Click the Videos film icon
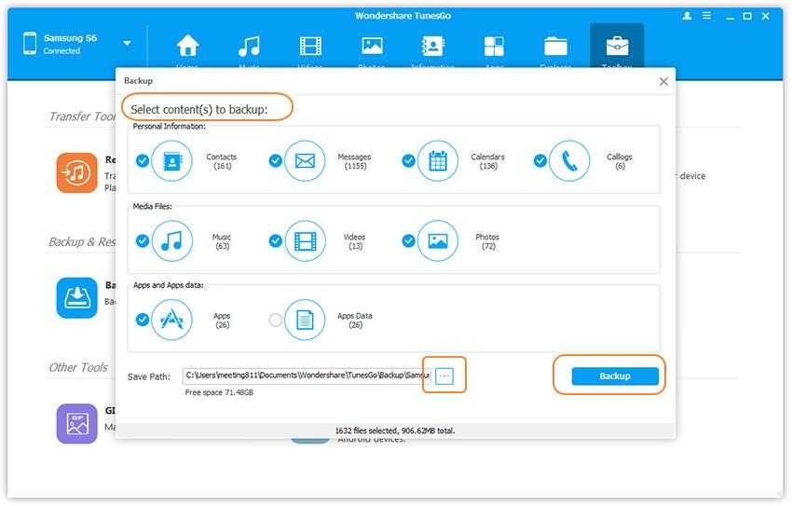Screen dimensions: 792x506 305,240
